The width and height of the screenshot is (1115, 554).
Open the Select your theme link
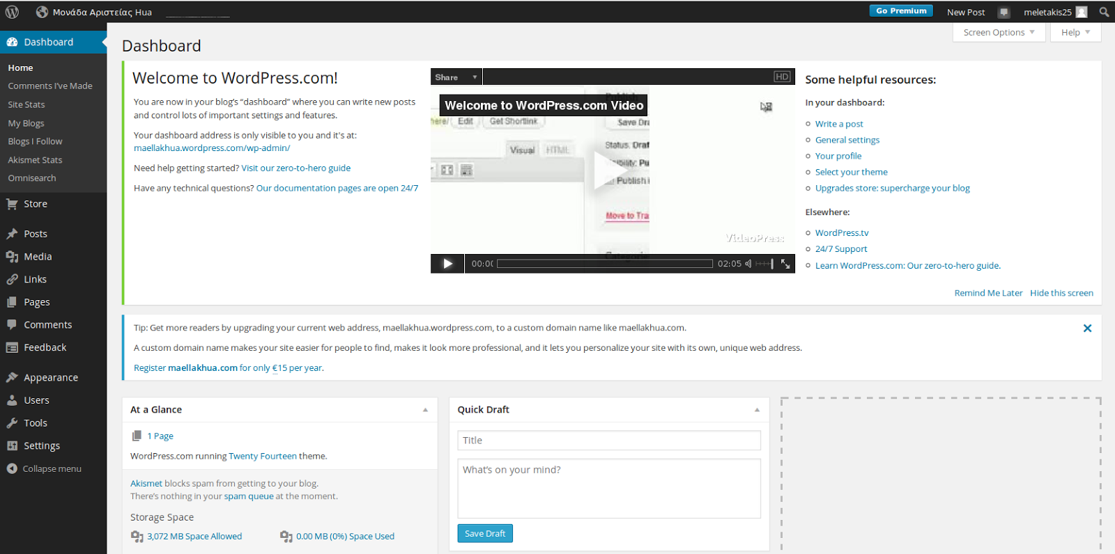(x=852, y=172)
